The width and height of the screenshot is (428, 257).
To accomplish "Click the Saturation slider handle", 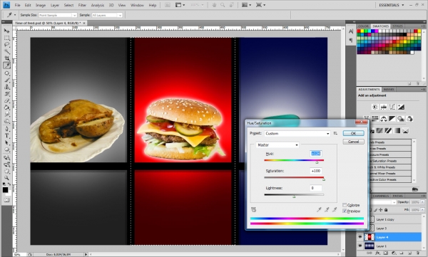I will click(324, 179).
